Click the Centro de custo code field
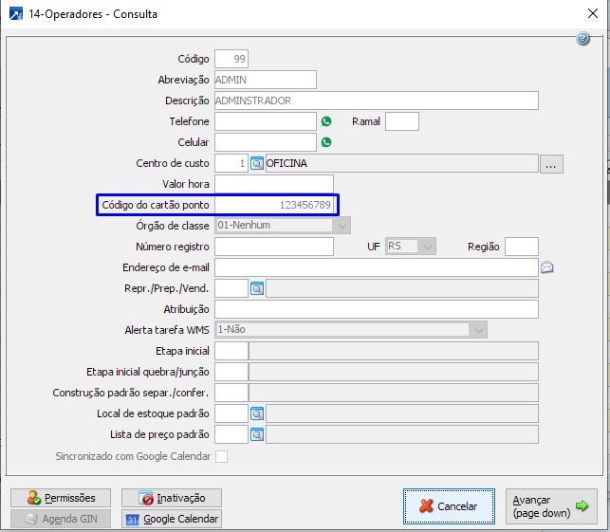The height and width of the screenshot is (532, 610). point(231,163)
